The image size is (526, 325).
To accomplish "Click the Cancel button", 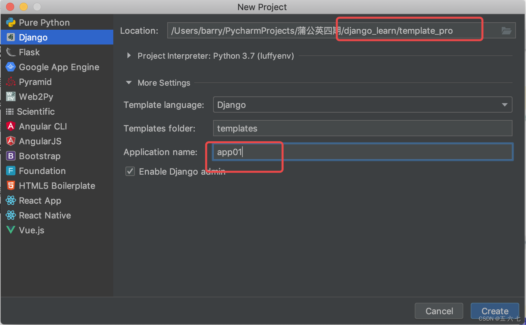I will (x=439, y=311).
